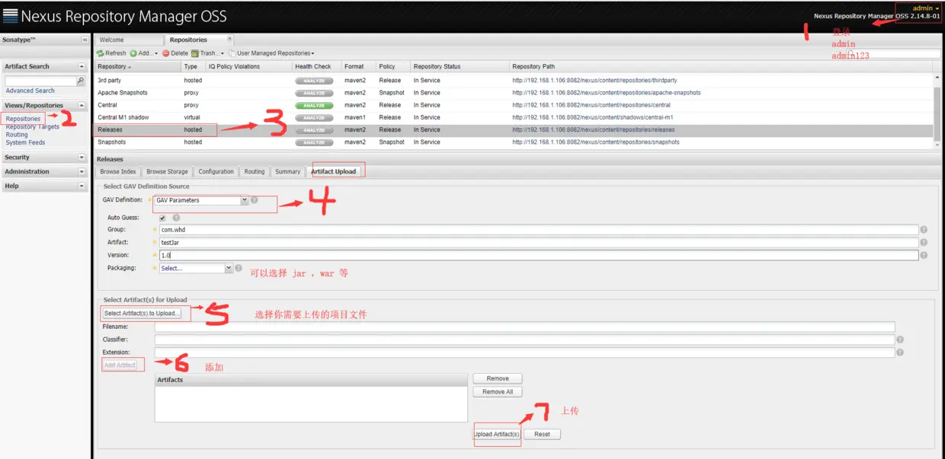The image size is (945, 459).
Task: Click the Remove All button
Action: pyautogui.click(x=498, y=392)
